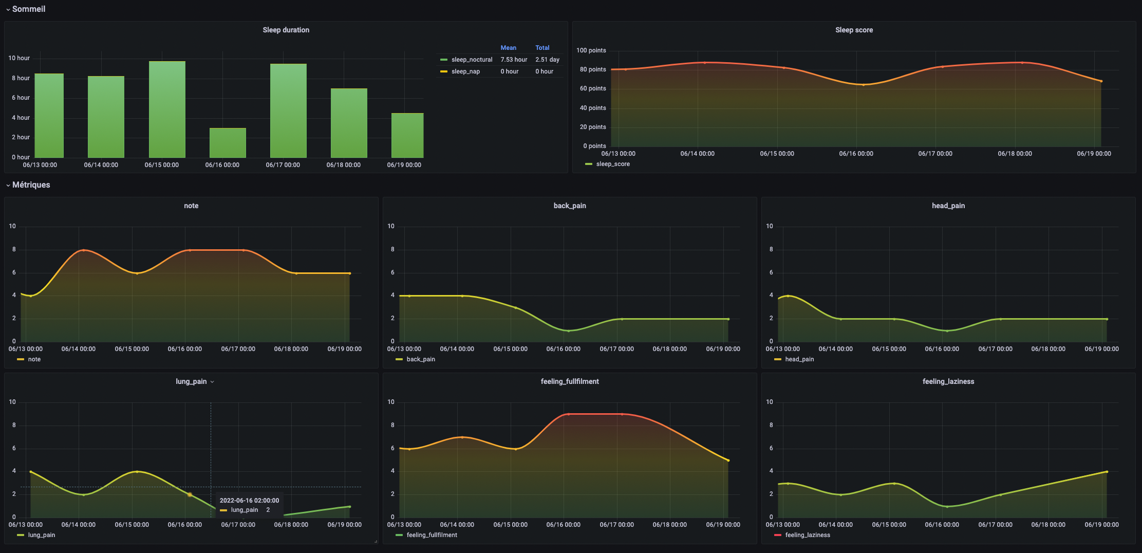The height and width of the screenshot is (553, 1142).
Task: Open the Sleep score panel title menu
Action: click(854, 30)
